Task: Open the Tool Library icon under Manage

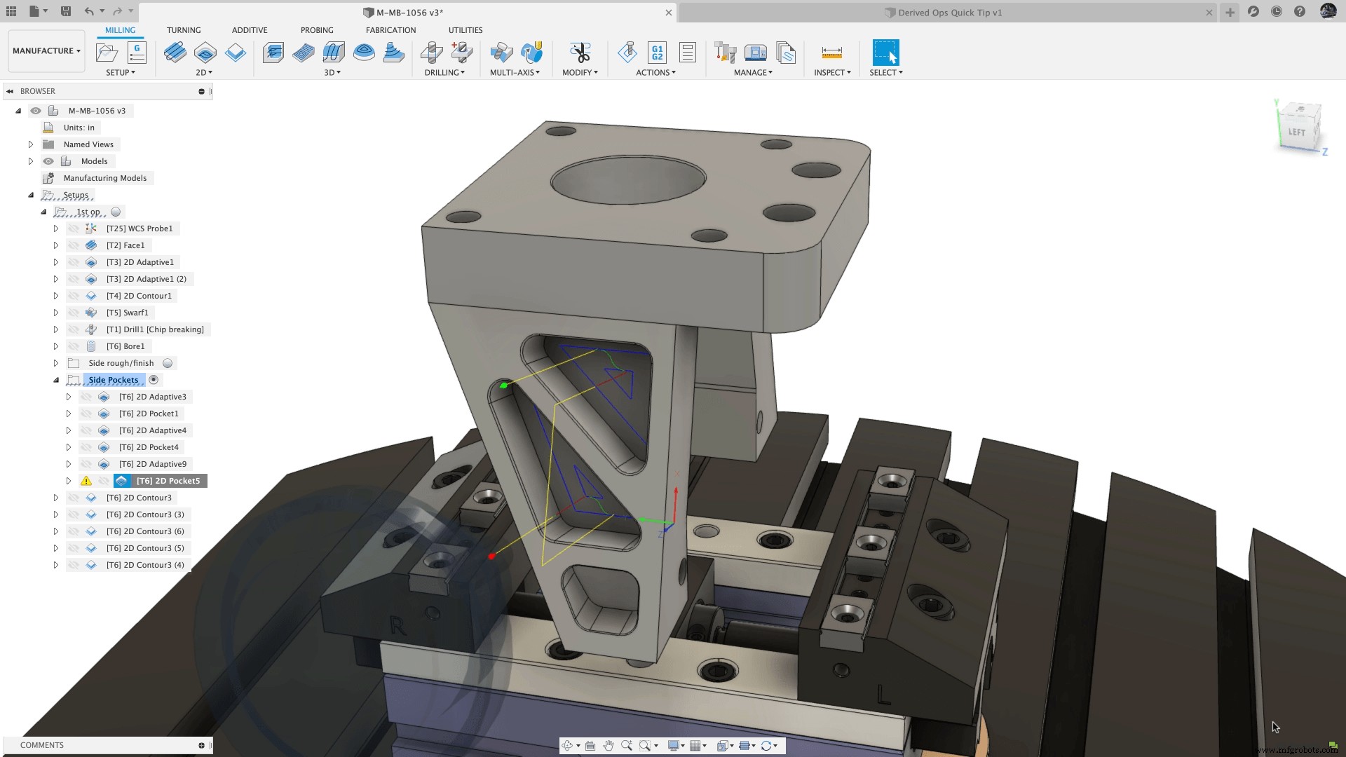Action: 726,53
